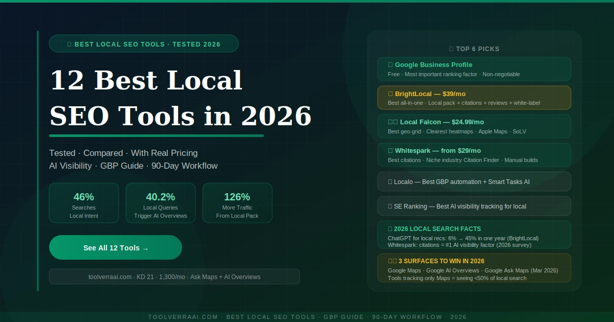Click the See All 12 Tools button
Screen dimensions: 614x322
click(116, 247)
